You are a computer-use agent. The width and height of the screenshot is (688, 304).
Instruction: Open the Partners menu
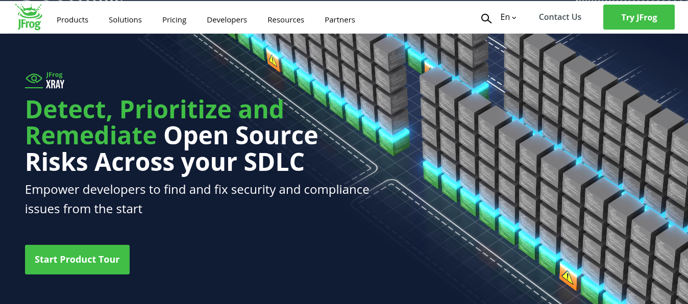pos(339,20)
